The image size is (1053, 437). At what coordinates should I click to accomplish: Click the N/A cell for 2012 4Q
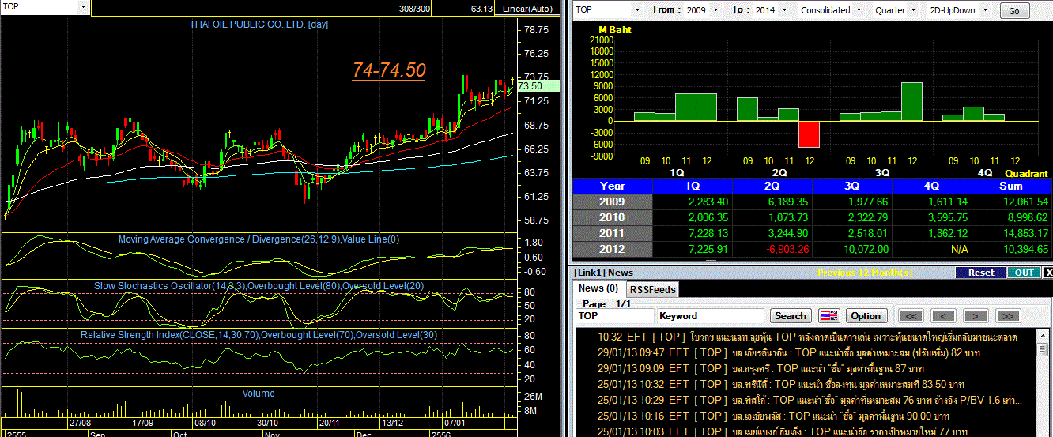pyautogui.click(x=932, y=249)
